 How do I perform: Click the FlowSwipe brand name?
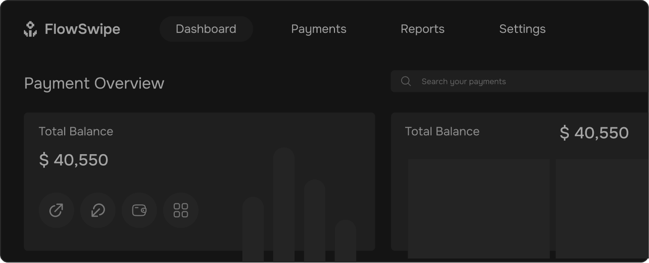point(82,29)
